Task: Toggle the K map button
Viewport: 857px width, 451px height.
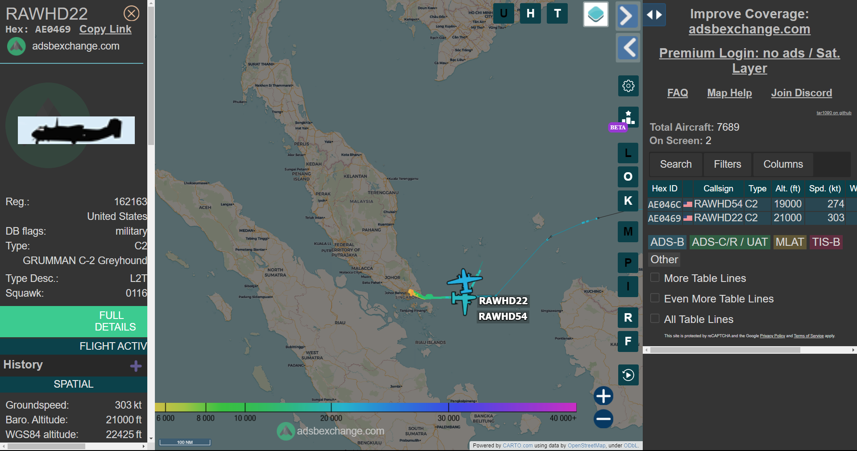Action: [x=628, y=201]
